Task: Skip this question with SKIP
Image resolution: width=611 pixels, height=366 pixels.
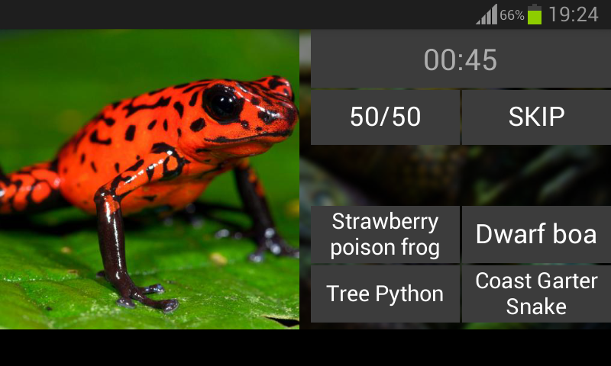Action: tap(537, 117)
